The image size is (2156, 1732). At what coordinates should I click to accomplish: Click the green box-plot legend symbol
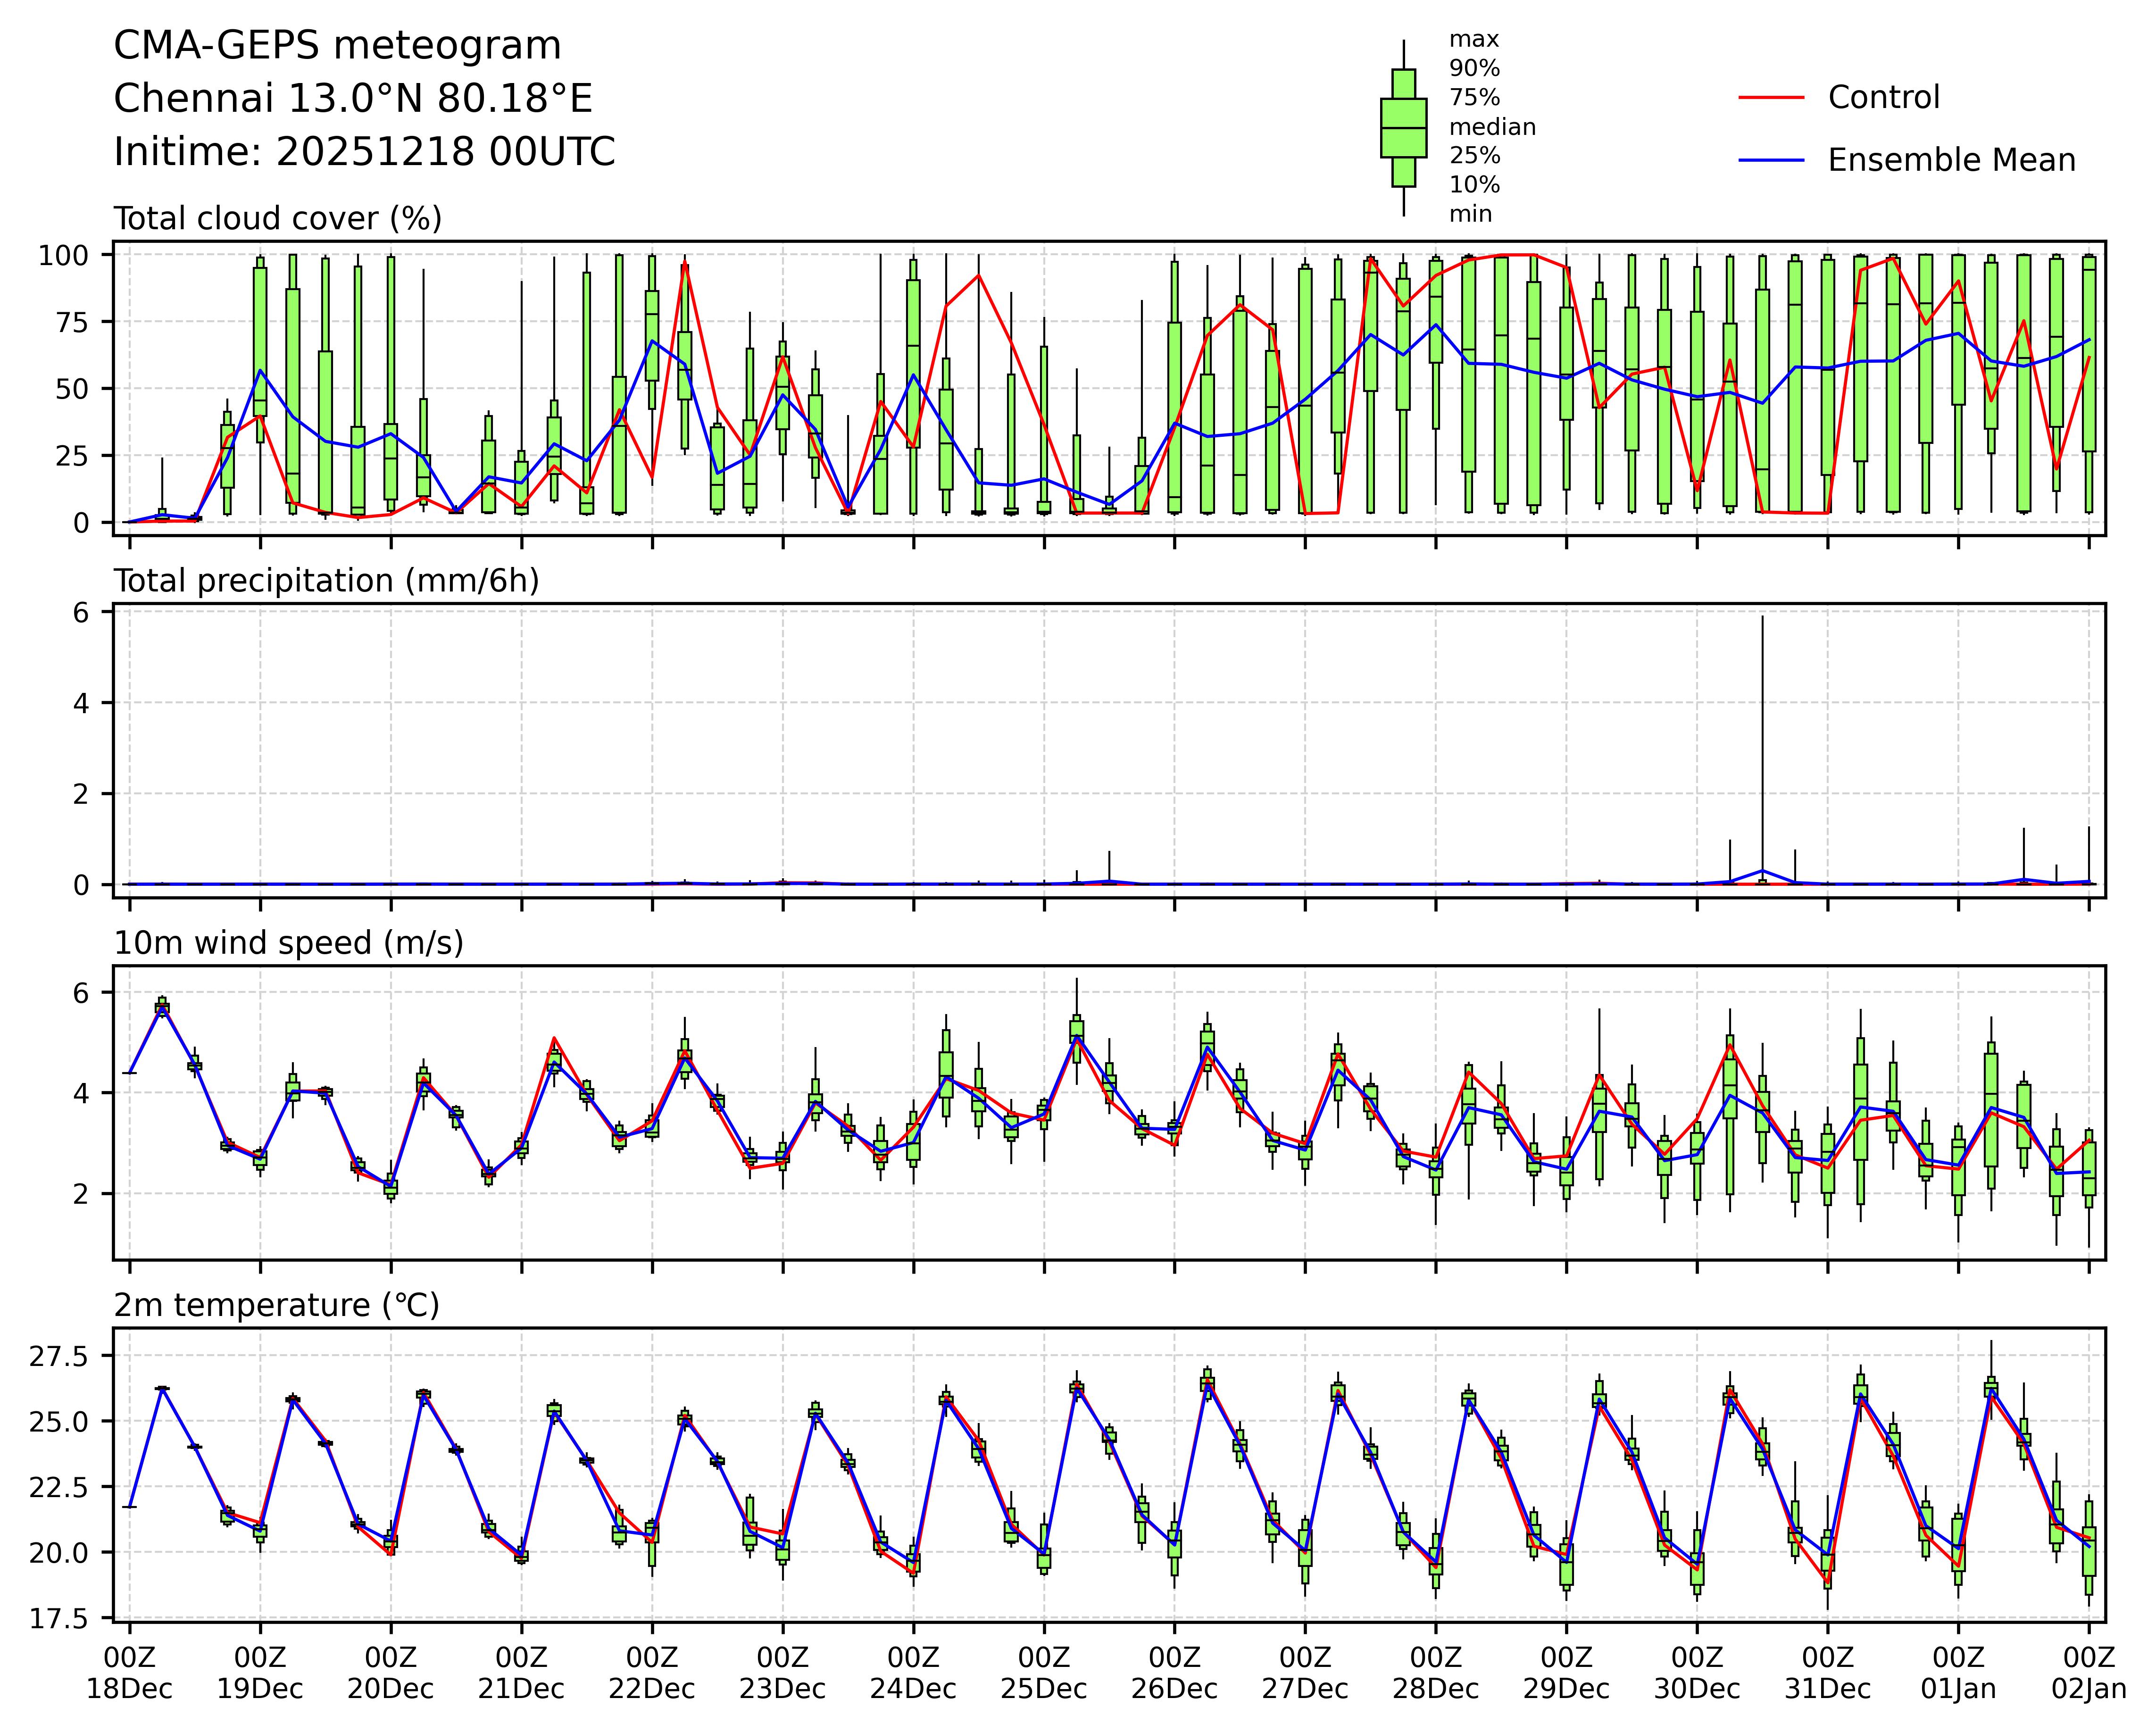coord(1403,128)
